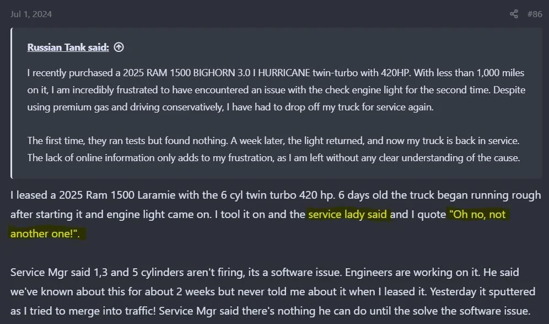The height and width of the screenshot is (324, 549).
Task: Click the share icon for this post
Action: (514, 14)
